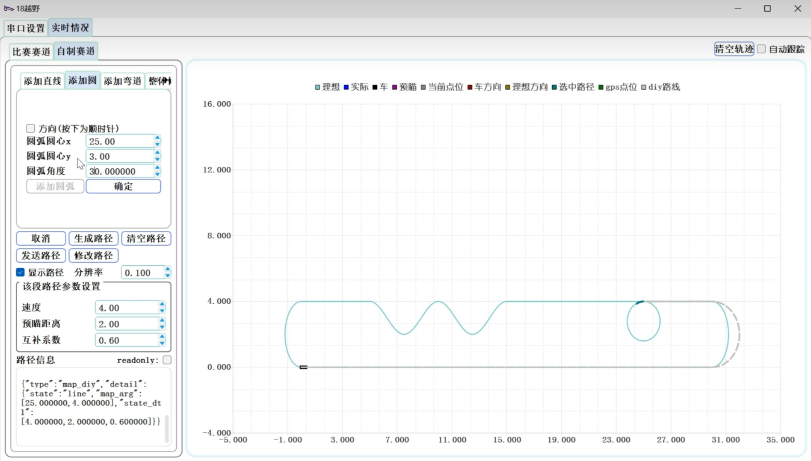Open the 添加圆 tab

point(83,80)
